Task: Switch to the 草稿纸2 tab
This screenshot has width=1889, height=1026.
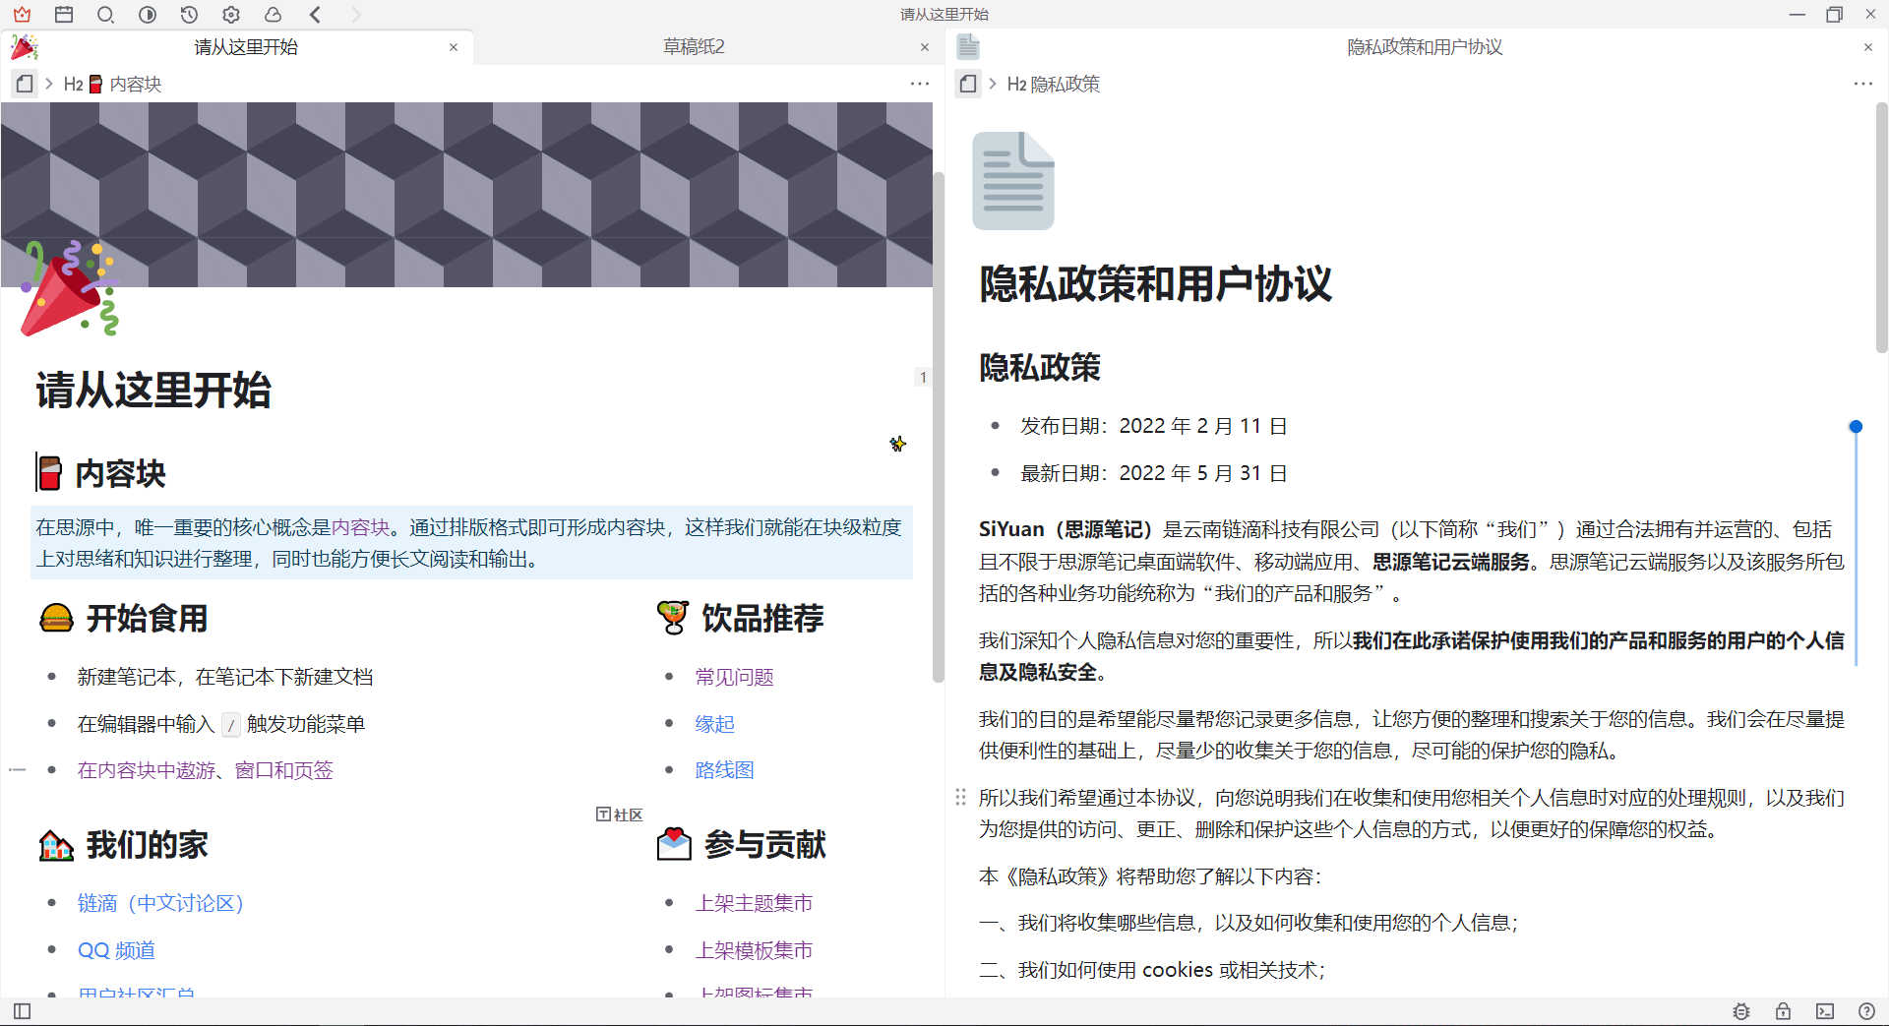Action: pos(693,46)
